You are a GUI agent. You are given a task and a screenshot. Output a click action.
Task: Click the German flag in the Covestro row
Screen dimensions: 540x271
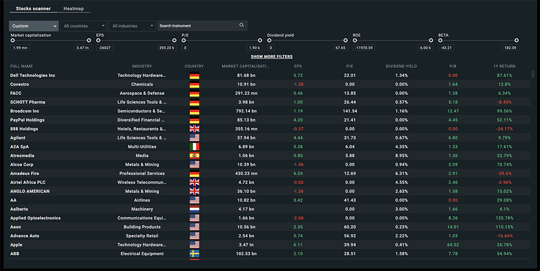coord(194,85)
